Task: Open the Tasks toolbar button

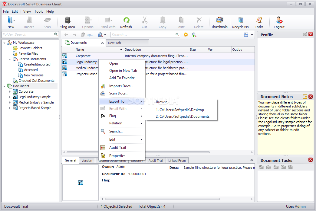Action: (x=259, y=23)
